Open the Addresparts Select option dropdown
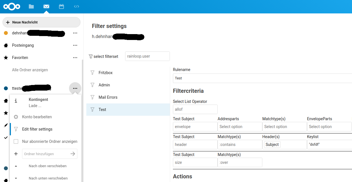This screenshot has width=352, height=182. coord(240,127)
